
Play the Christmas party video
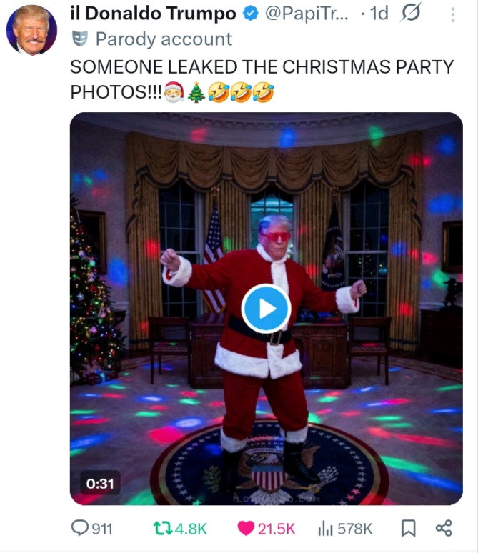(x=267, y=309)
